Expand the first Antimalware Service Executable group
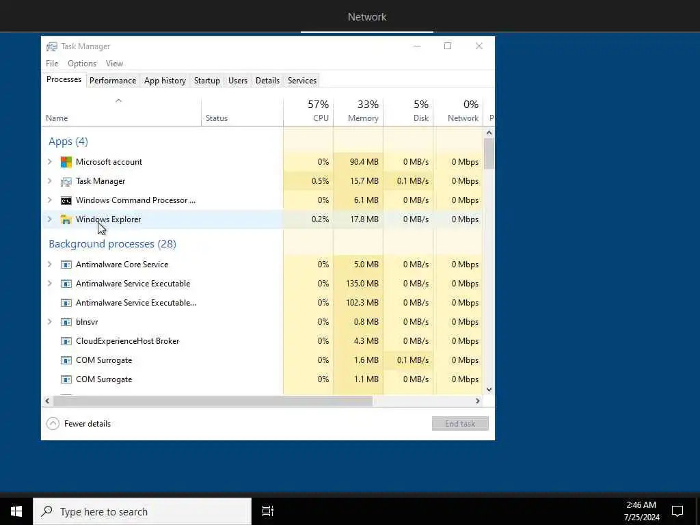Viewport: 700px width, 525px height. pos(49,284)
